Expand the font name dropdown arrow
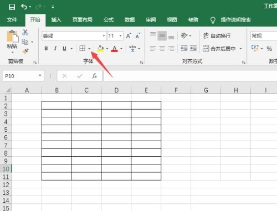277x211 pixels. [x=104, y=36]
